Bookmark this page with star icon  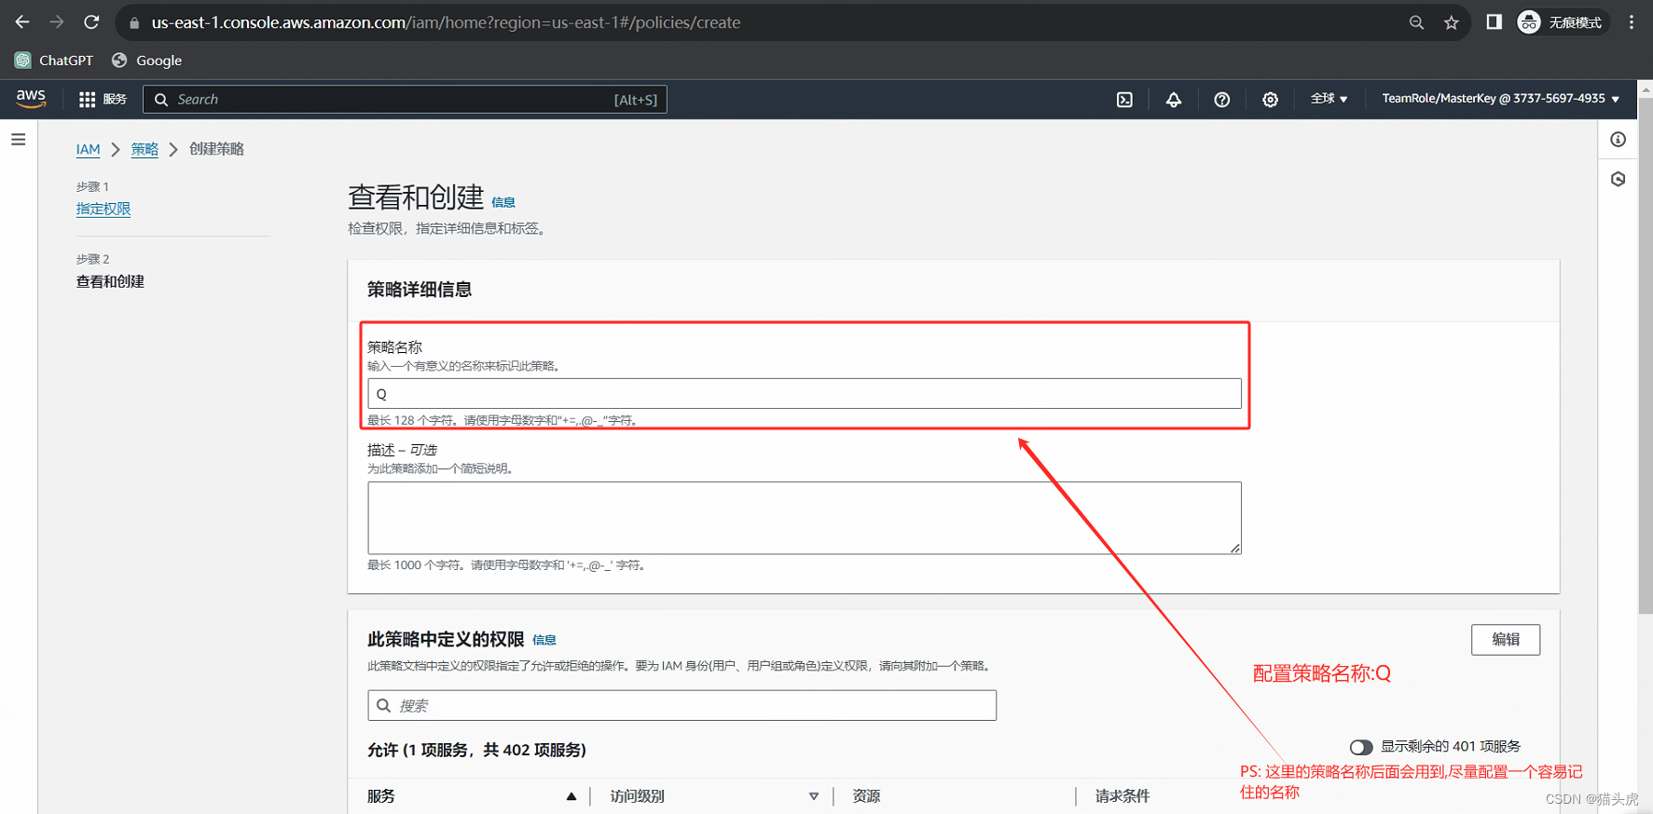click(x=1452, y=22)
